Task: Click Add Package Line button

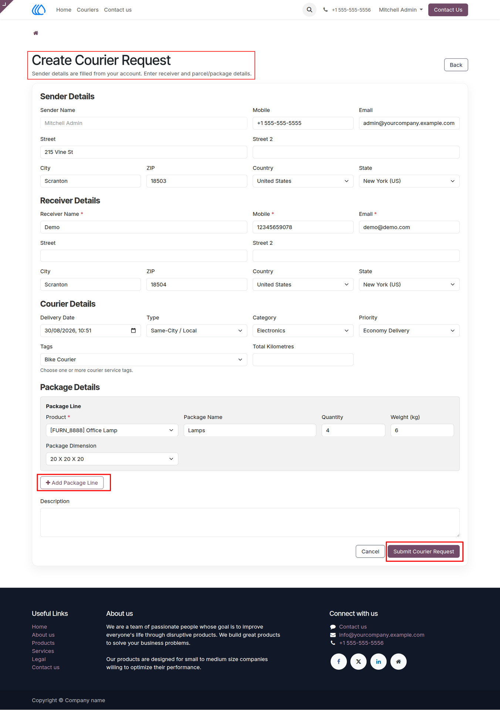Action: pyautogui.click(x=72, y=483)
